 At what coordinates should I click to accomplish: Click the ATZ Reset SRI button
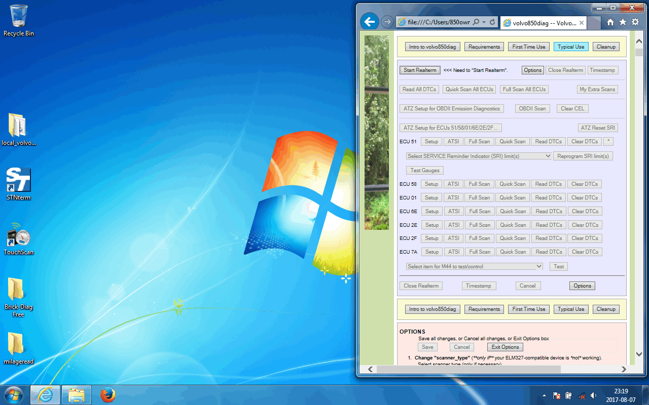(598, 128)
